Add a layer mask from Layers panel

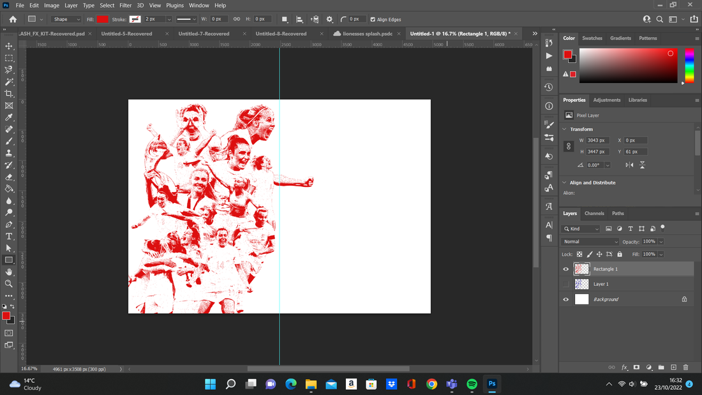636,367
